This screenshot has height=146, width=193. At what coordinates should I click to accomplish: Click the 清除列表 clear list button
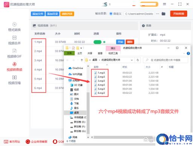67,14
